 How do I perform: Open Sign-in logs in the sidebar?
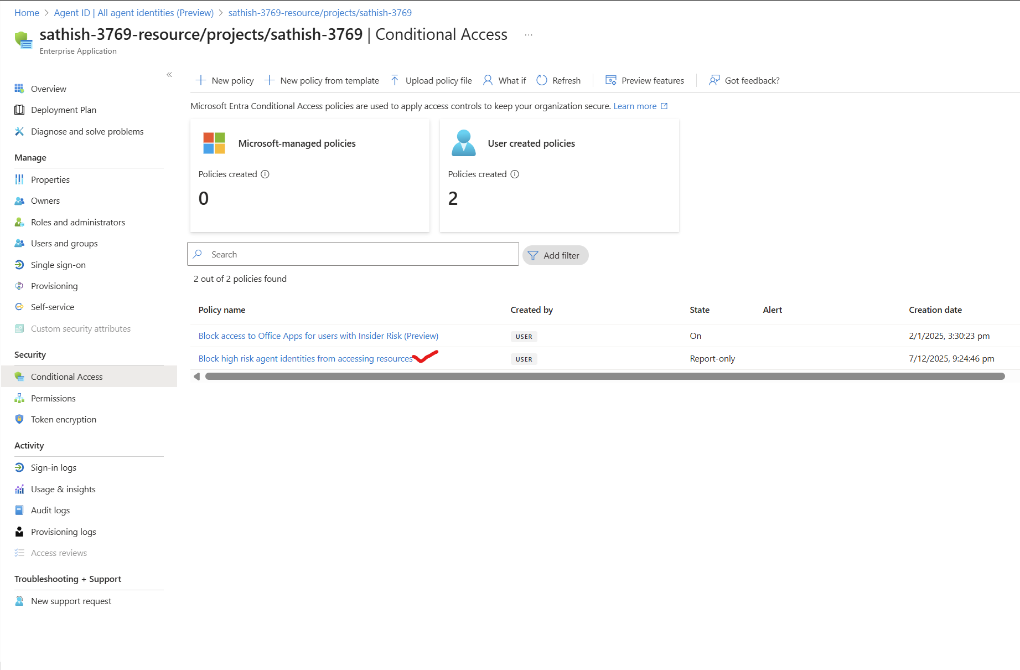click(54, 468)
